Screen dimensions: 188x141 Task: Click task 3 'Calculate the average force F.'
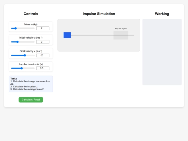tap(27, 89)
